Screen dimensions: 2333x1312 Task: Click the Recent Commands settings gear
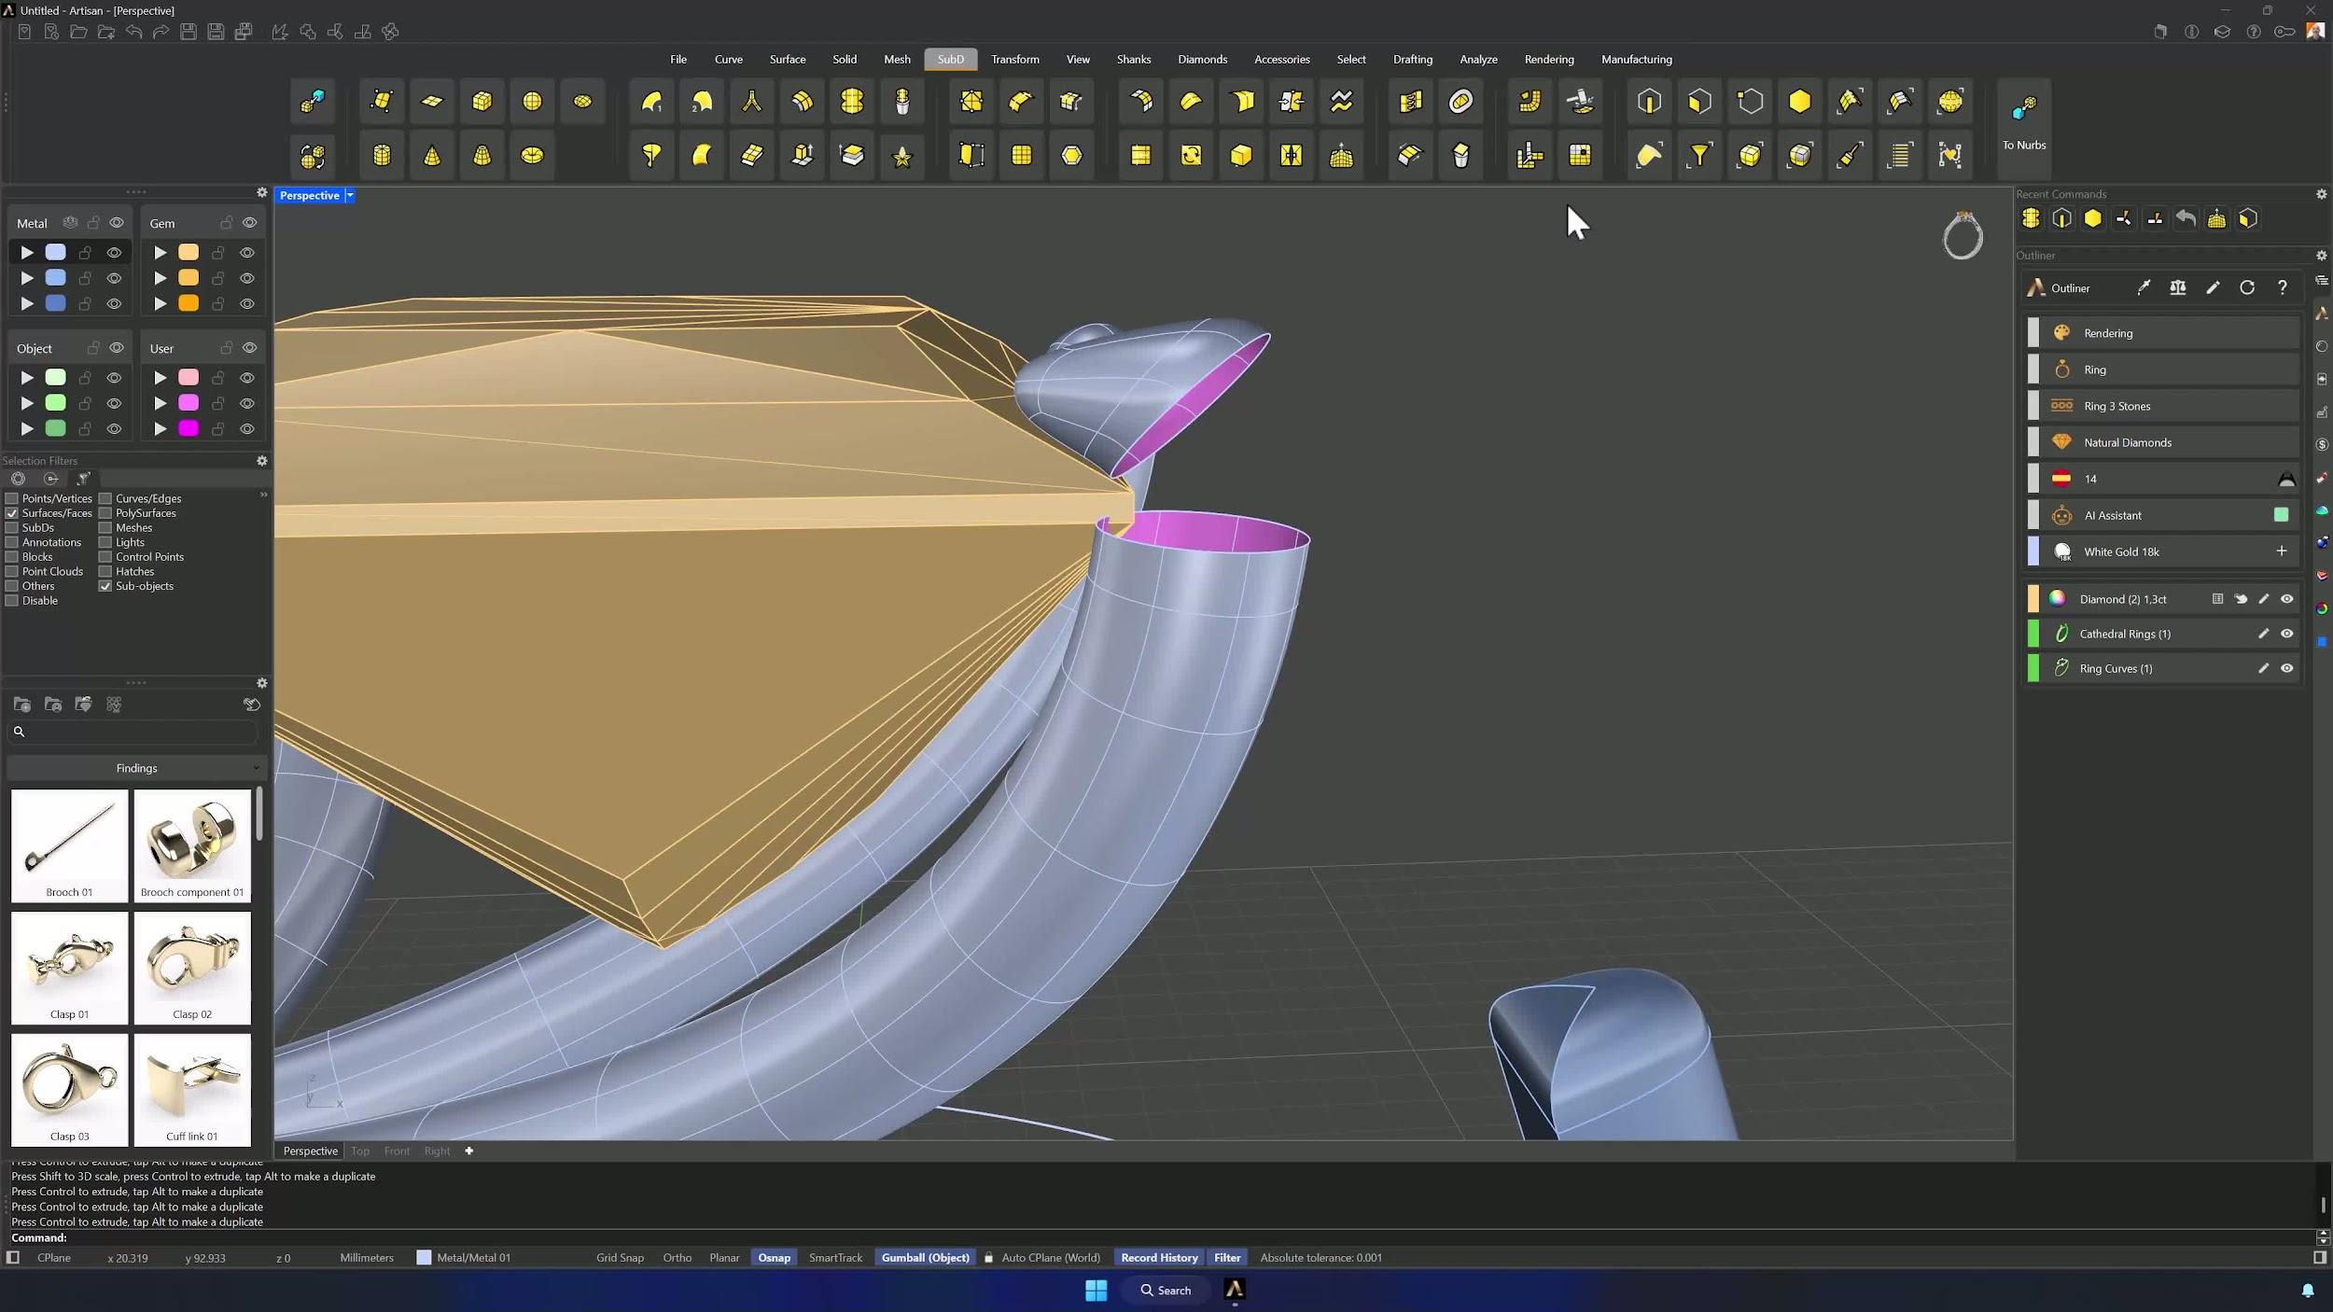pyautogui.click(x=2322, y=194)
